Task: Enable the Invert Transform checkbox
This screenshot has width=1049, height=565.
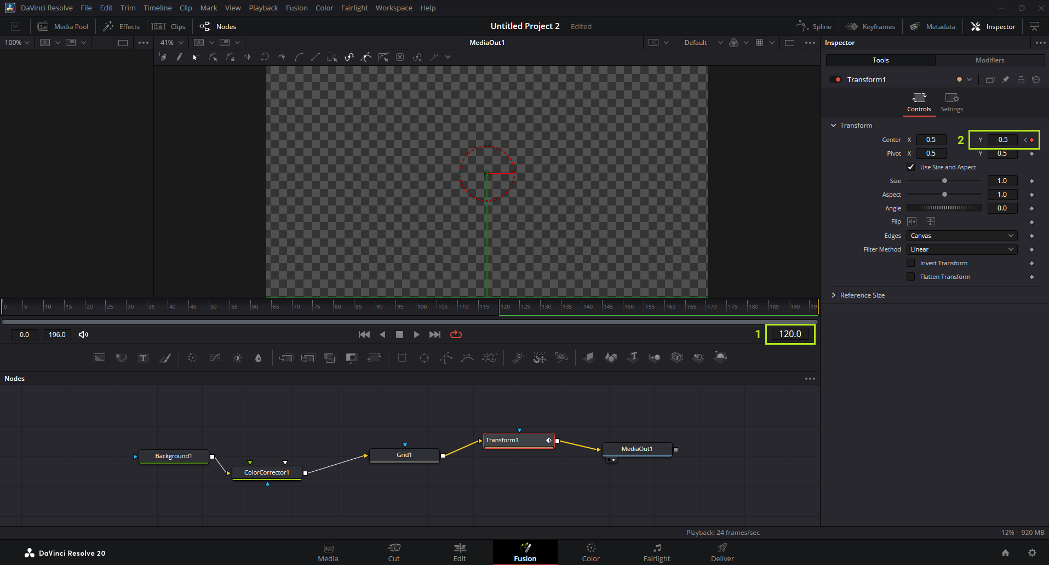Action: tap(911, 263)
